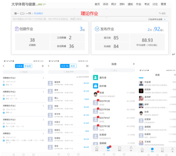
Task: Tap the plus icon in 消息 header with search box
Action: point(134,64)
